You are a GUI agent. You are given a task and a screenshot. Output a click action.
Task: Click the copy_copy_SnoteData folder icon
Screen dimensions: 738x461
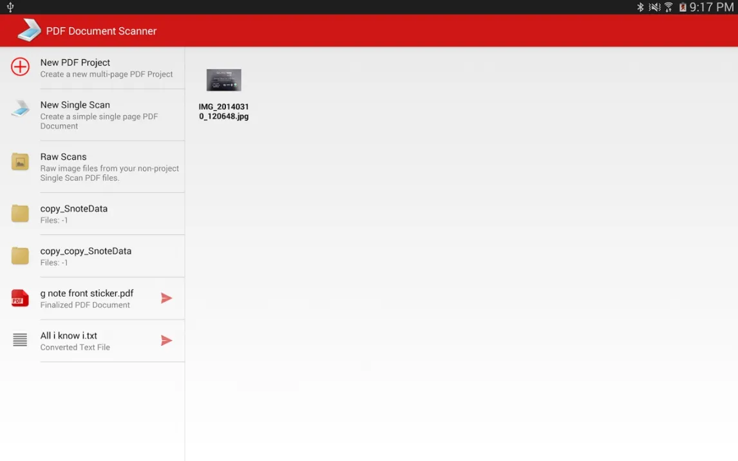[x=20, y=256]
